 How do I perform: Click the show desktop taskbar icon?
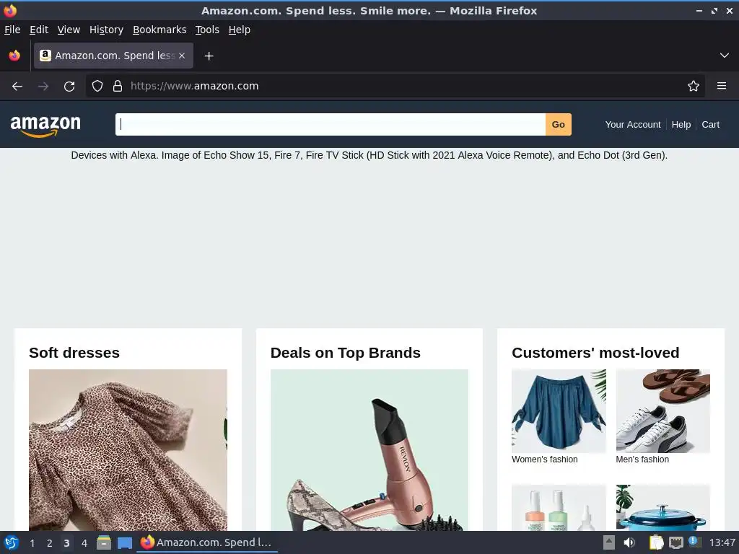tap(124, 542)
